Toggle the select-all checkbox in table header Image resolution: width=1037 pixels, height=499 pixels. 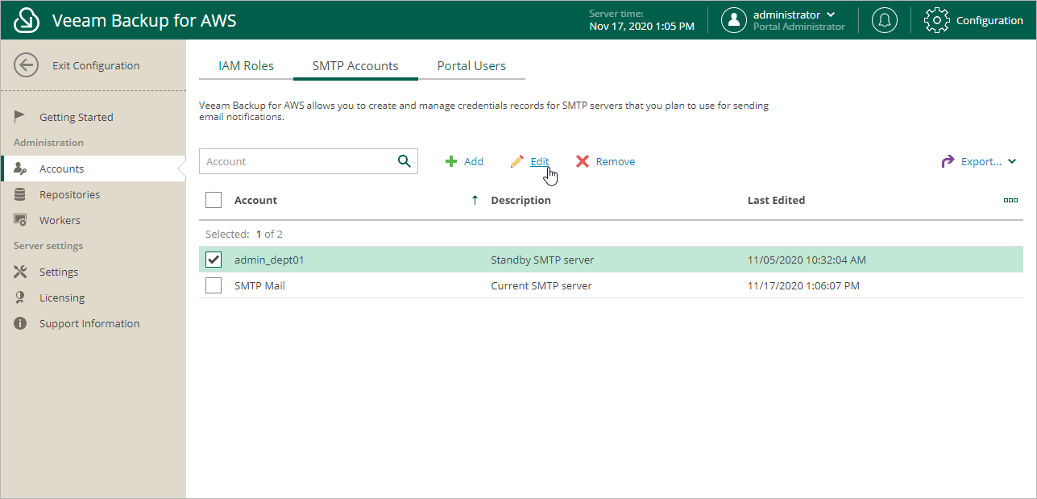point(214,199)
